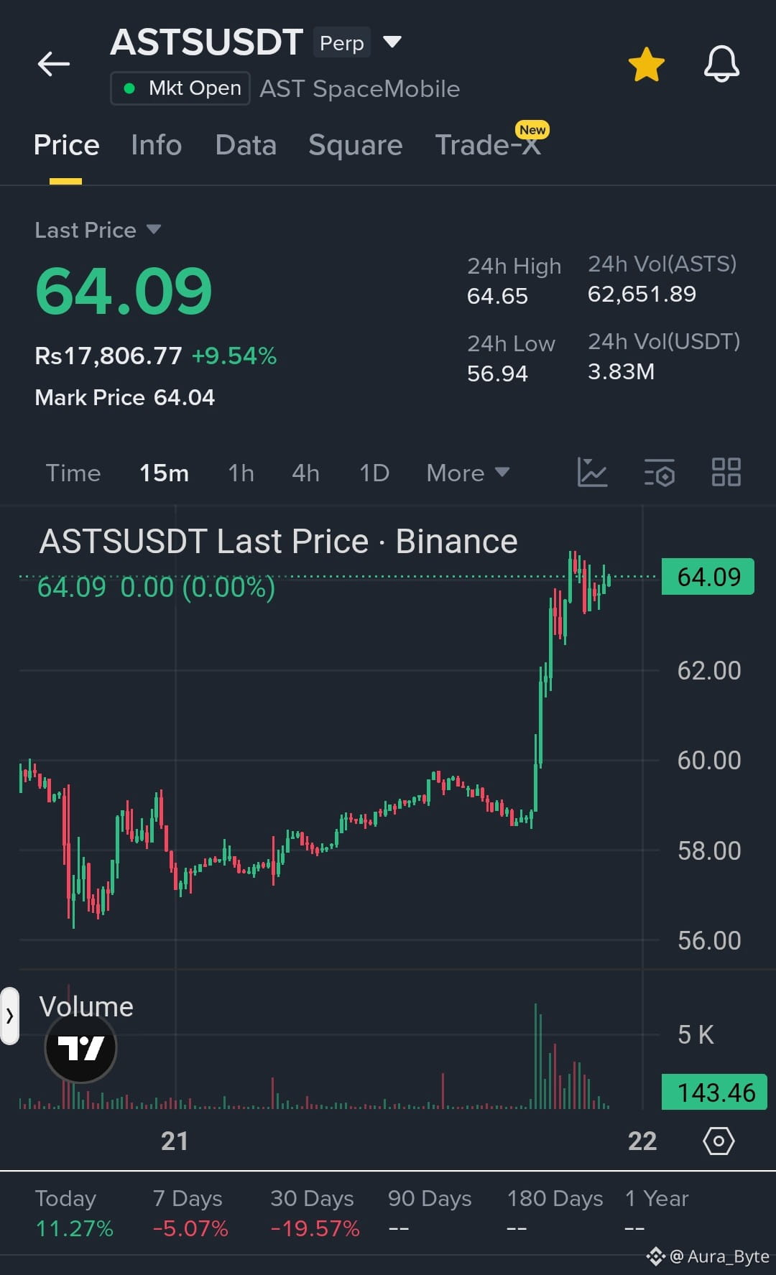Viewport: 776px width, 1275px height.
Task: Open the ASTSUSDT pair dropdown arrow
Action: pyautogui.click(x=392, y=42)
